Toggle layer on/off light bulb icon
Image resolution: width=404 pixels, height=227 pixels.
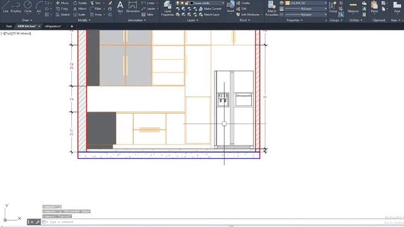pyautogui.click(x=177, y=3)
